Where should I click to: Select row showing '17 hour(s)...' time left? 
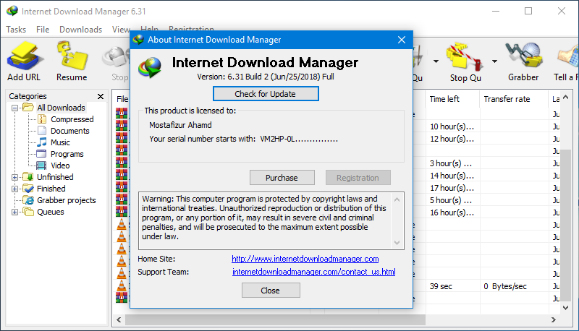[452, 188]
